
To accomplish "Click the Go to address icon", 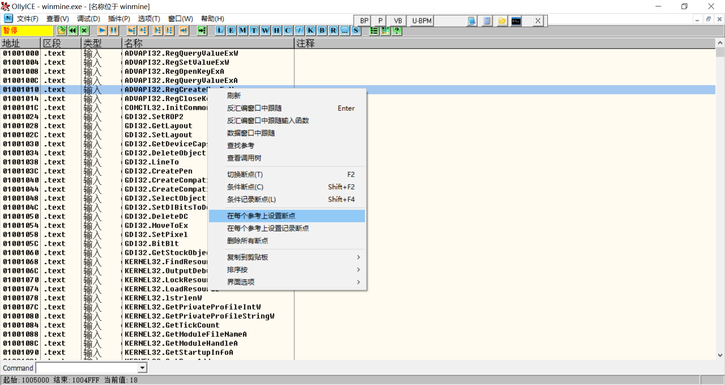I will [x=202, y=31].
